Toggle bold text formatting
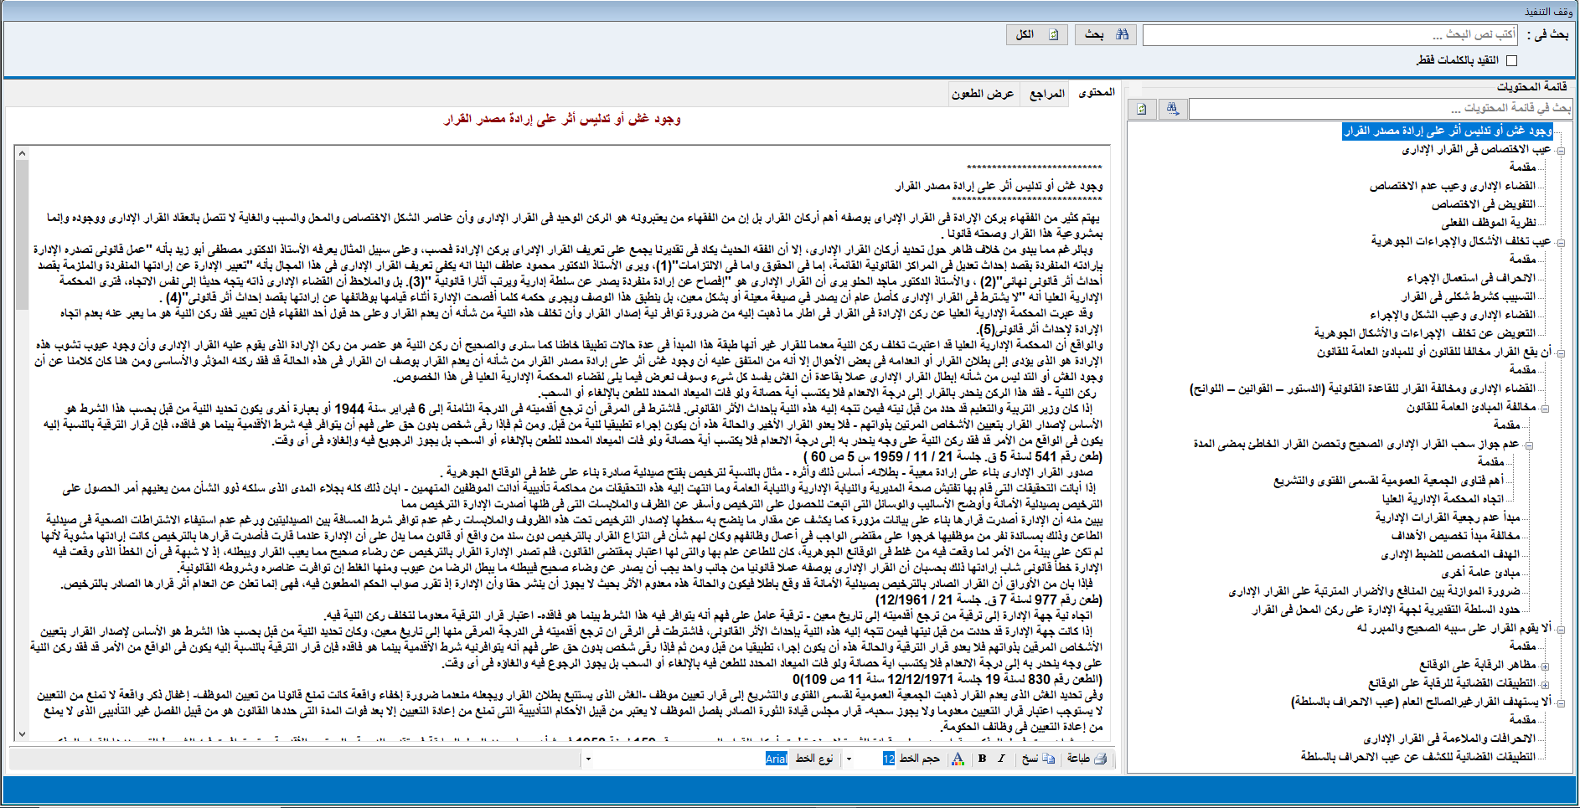The height and width of the screenshot is (808, 1580). coord(982,759)
